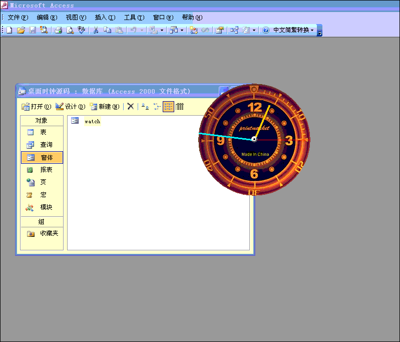This screenshot has height=342, width=400.
Task: Click the Print toolbar icon
Action: (59, 30)
